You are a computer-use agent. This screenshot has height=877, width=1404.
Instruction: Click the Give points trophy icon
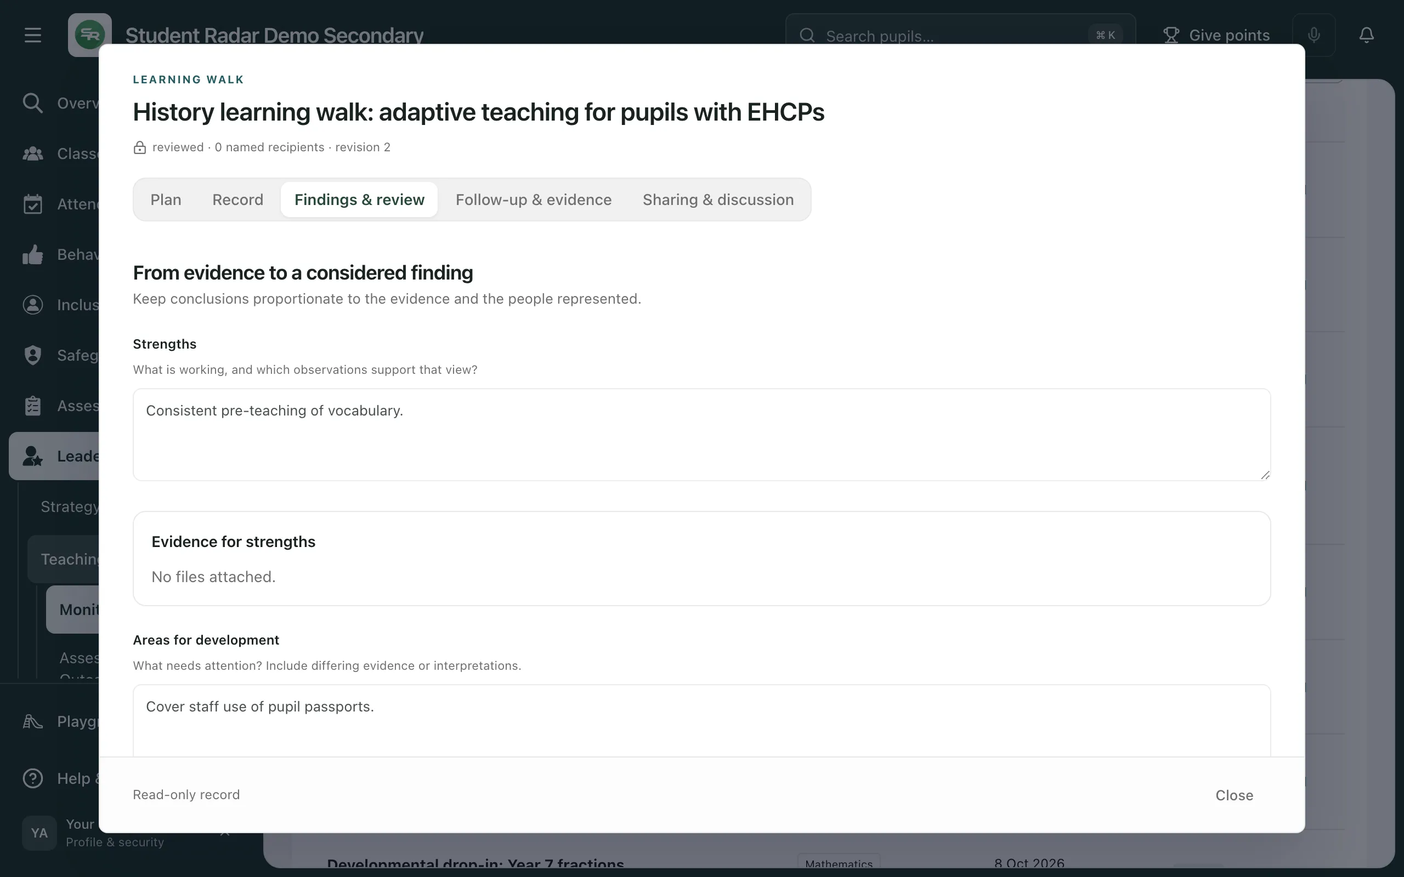point(1171,35)
